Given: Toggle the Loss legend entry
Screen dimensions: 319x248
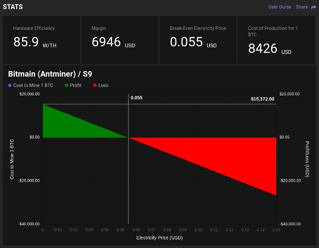Looking at the screenshot, I should [101, 85].
